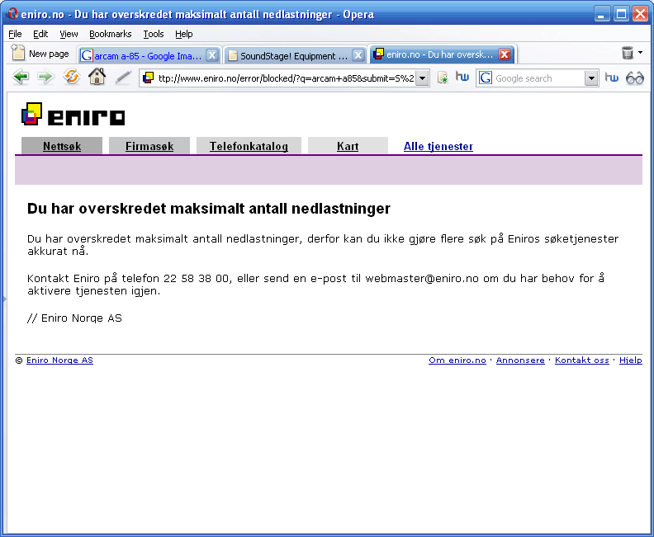This screenshot has height=537, width=654.
Task: Open the Nettsøk navigation tab
Action: tap(62, 146)
